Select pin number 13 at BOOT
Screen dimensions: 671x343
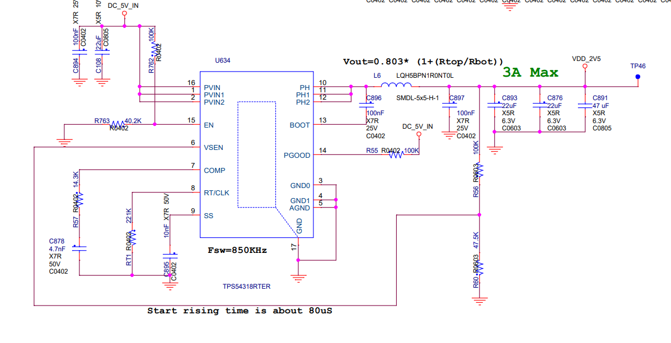(x=323, y=120)
